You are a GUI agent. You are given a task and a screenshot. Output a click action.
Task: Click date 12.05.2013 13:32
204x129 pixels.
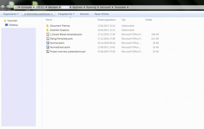coord(106,26)
